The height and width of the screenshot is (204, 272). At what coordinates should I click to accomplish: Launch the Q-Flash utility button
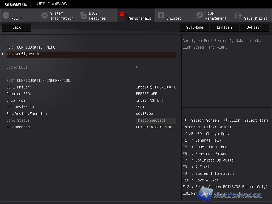254,27
